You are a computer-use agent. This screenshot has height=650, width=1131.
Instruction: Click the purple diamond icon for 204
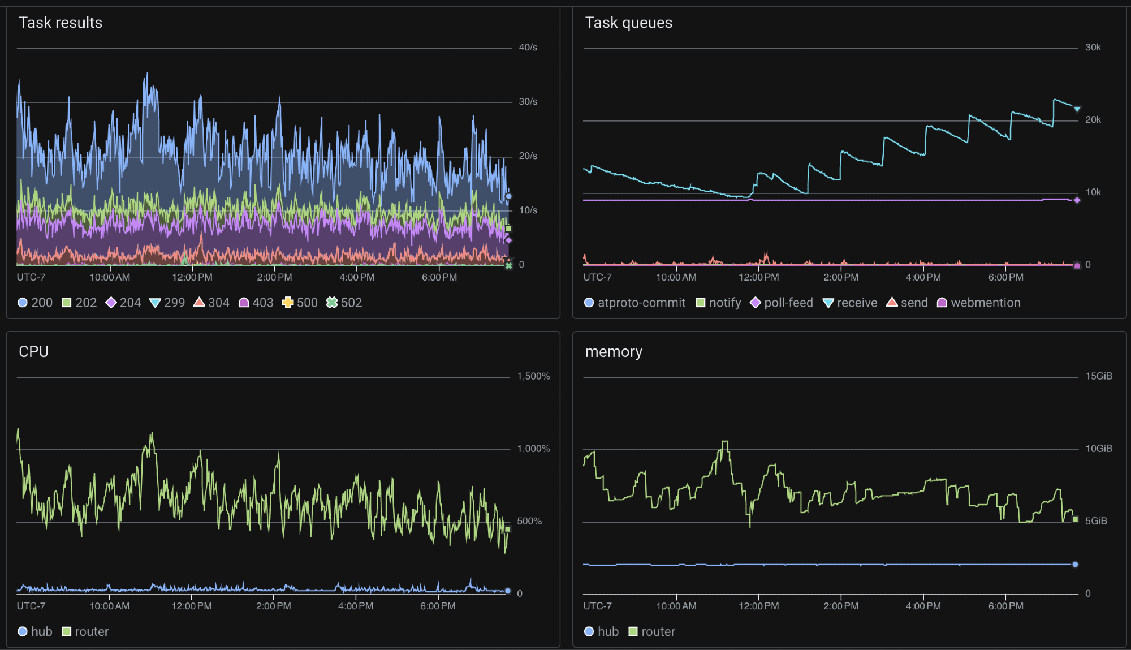[111, 303]
